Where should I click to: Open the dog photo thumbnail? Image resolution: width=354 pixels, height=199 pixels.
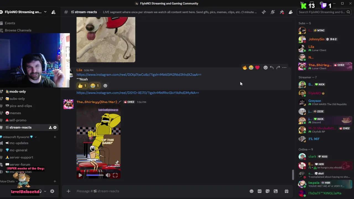pos(106,40)
